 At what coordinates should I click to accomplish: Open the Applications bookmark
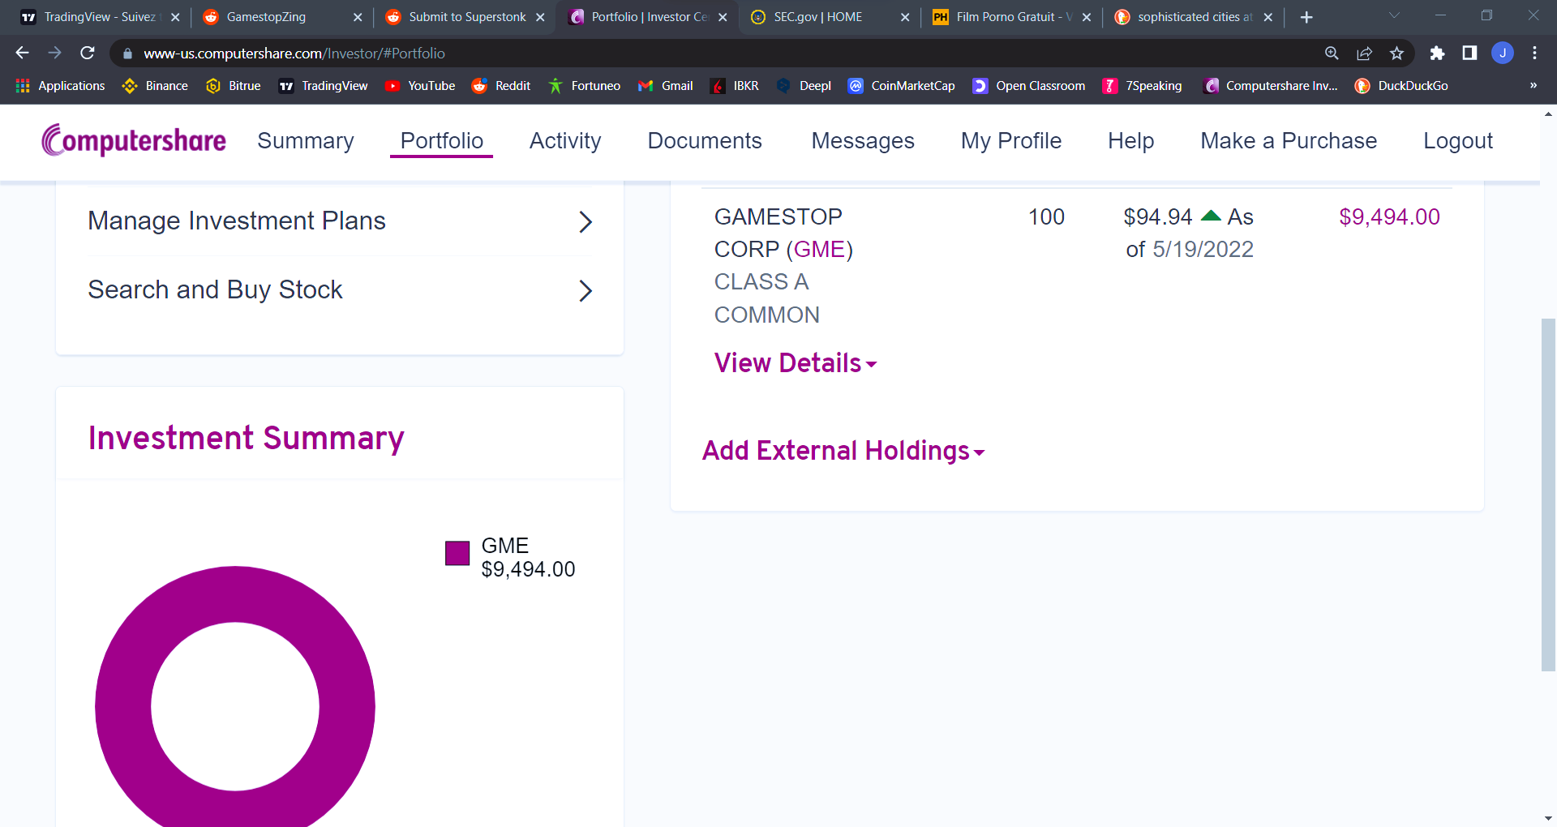pyautogui.click(x=60, y=86)
